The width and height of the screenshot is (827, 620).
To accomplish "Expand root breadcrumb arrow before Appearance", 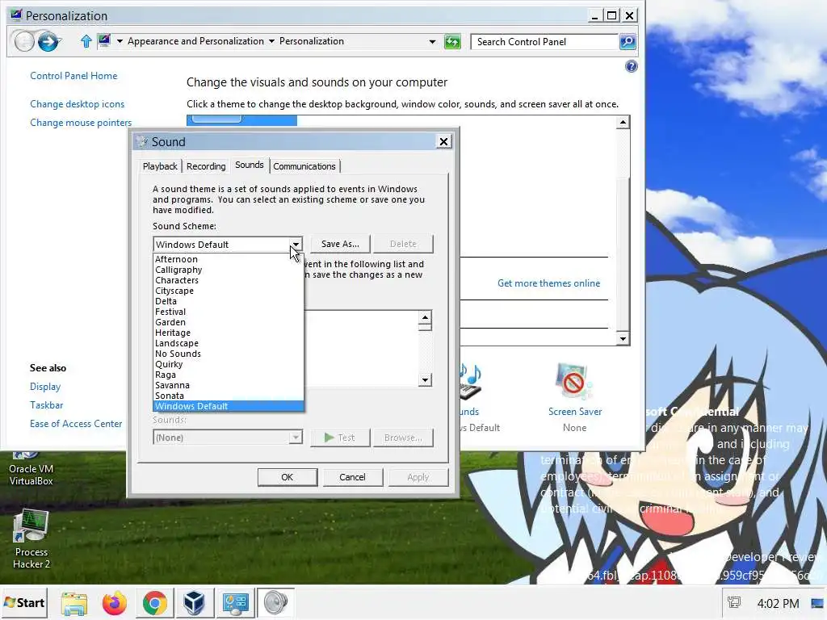I will click(x=120, y=41).
